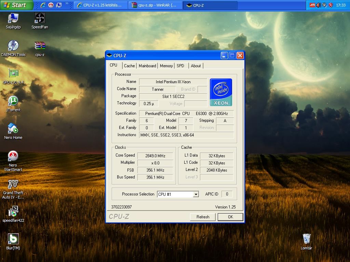Viewport: 350px width, 262px height.
Task: Open the volume speaker tray icon
Action: [319, 5]
